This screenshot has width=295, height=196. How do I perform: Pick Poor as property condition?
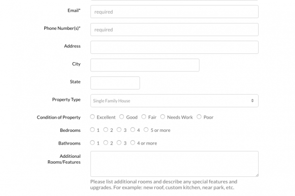[199, 117]
